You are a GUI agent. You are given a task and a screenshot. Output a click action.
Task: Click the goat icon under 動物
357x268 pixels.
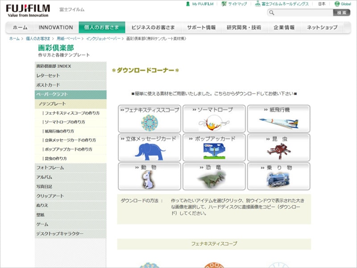pyautogui.click(x=149, y=176)
